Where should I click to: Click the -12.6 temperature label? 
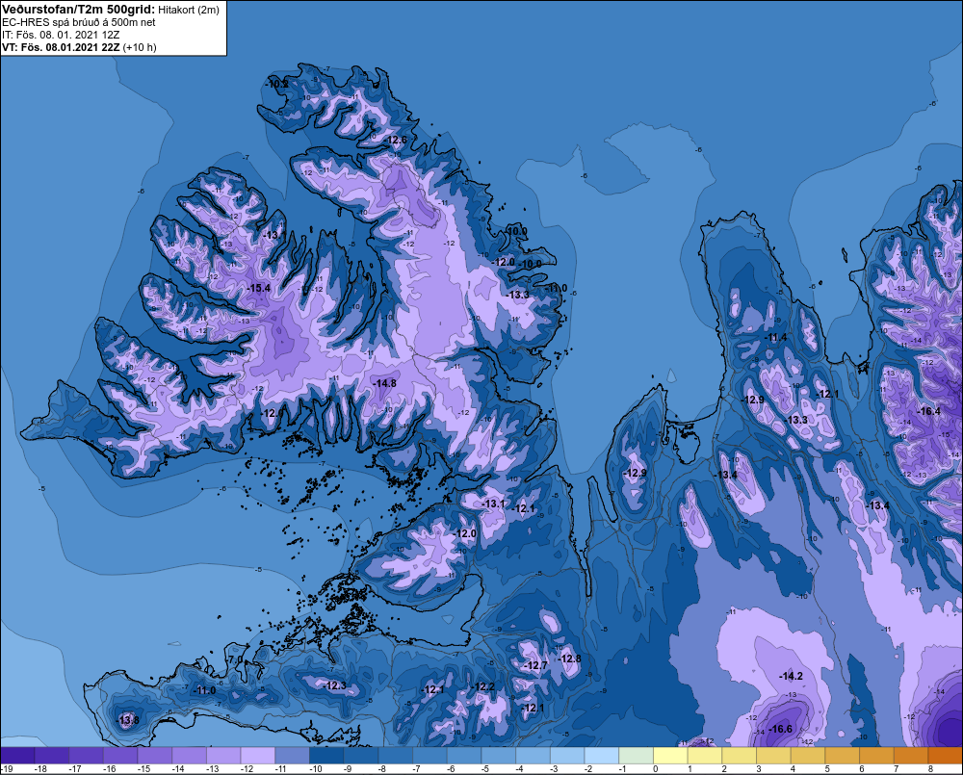[396, 140]
